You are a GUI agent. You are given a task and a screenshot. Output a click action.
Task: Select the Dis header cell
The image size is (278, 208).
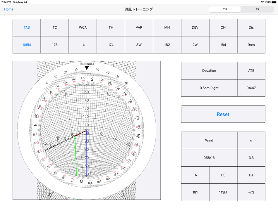(251, 27)
